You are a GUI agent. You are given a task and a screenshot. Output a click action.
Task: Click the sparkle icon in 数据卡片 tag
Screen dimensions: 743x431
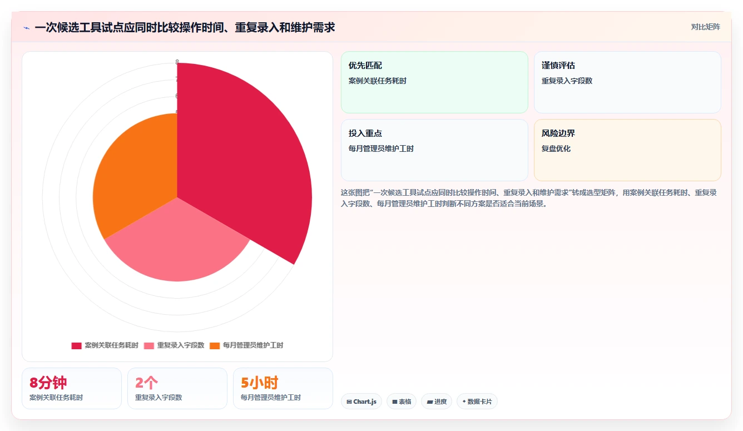click(464, 402)
